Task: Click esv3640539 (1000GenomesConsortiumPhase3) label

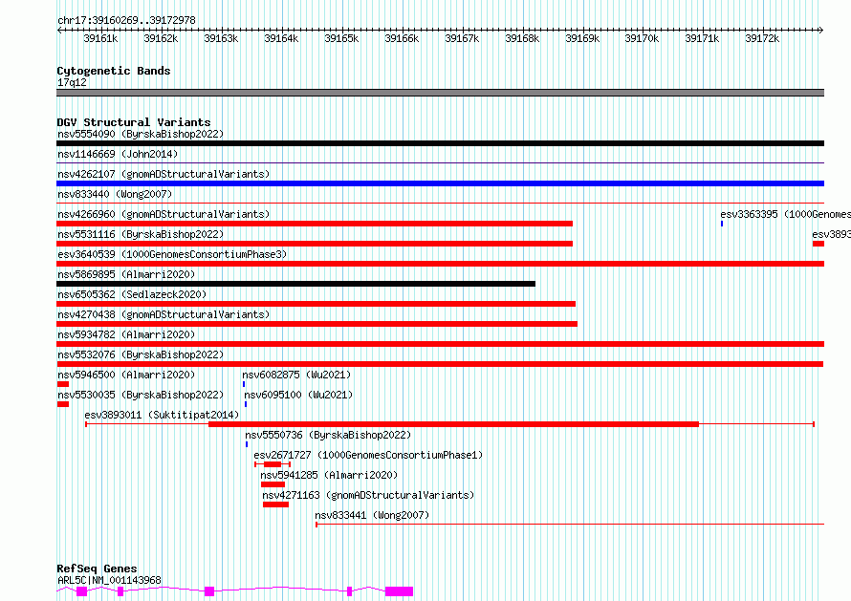Action: pos(172,254)
